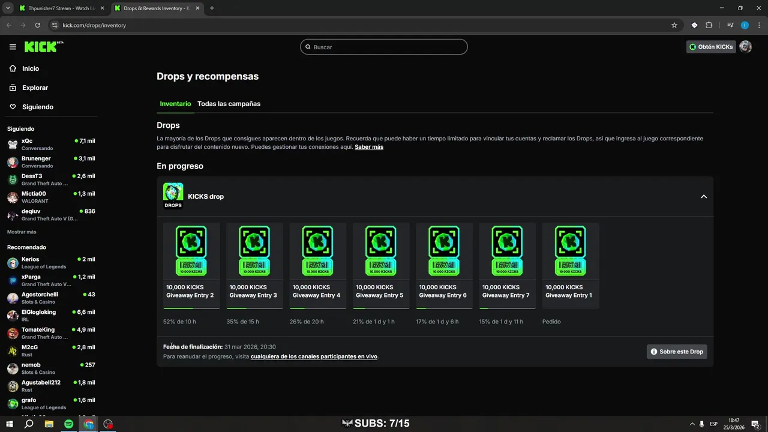
Task: Click Agustabell212 channel avatar
Action: coord(13,386)
